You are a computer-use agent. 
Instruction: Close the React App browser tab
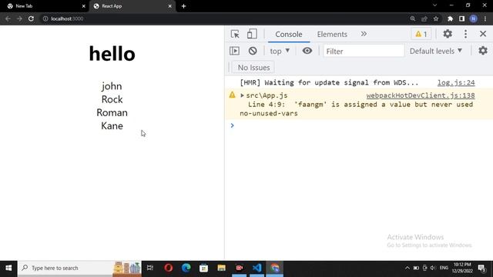[x=169, y=6]
